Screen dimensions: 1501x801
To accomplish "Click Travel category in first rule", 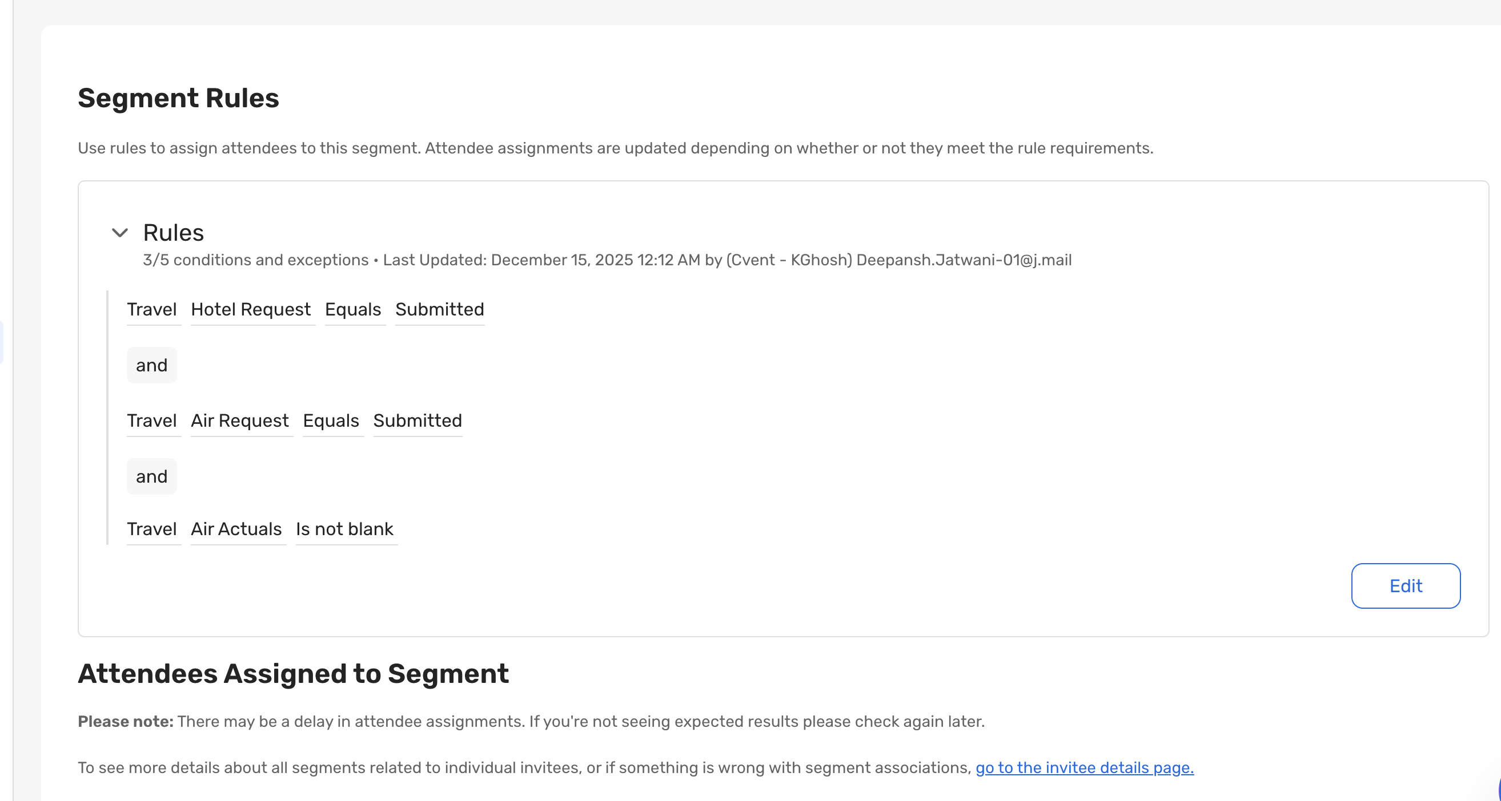I will pyautogui.click(x=151, y=309).
